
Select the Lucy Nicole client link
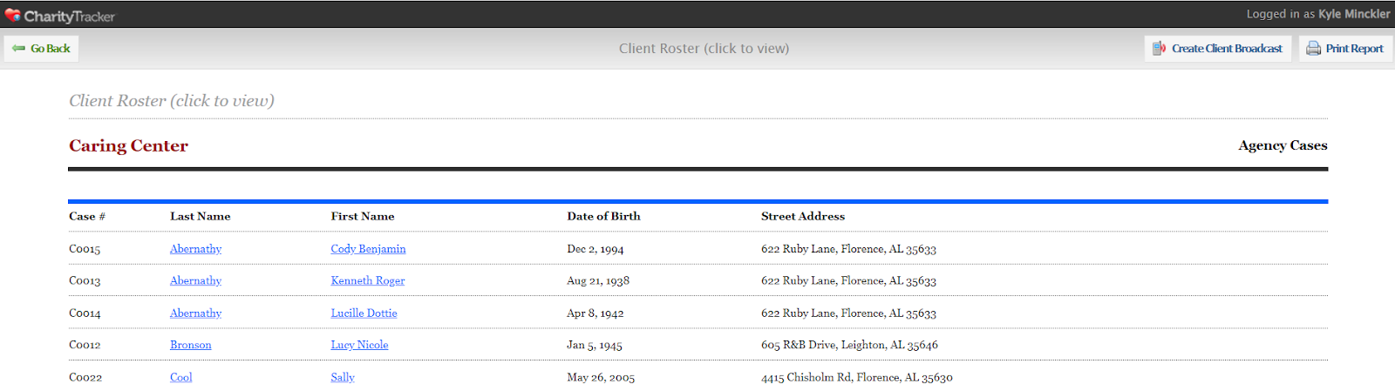[x=359, y=345]
